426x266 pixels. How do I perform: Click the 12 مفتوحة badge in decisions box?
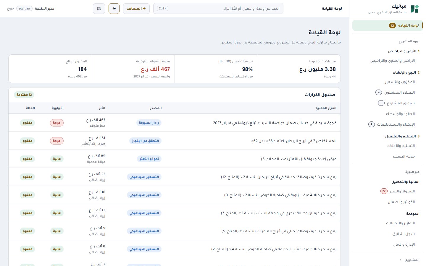pyautogui.click(x=24, y=95)
